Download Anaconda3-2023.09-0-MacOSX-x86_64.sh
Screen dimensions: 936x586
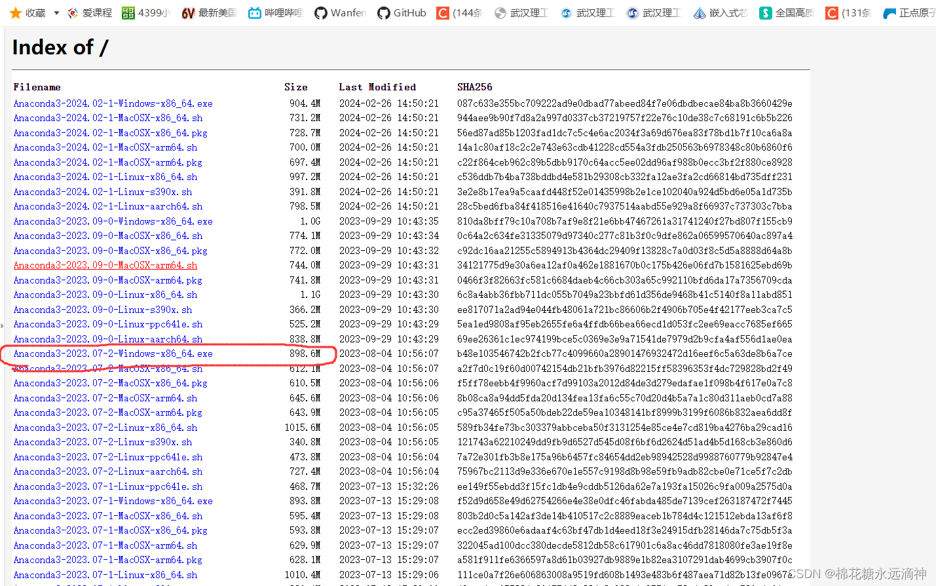107,236
